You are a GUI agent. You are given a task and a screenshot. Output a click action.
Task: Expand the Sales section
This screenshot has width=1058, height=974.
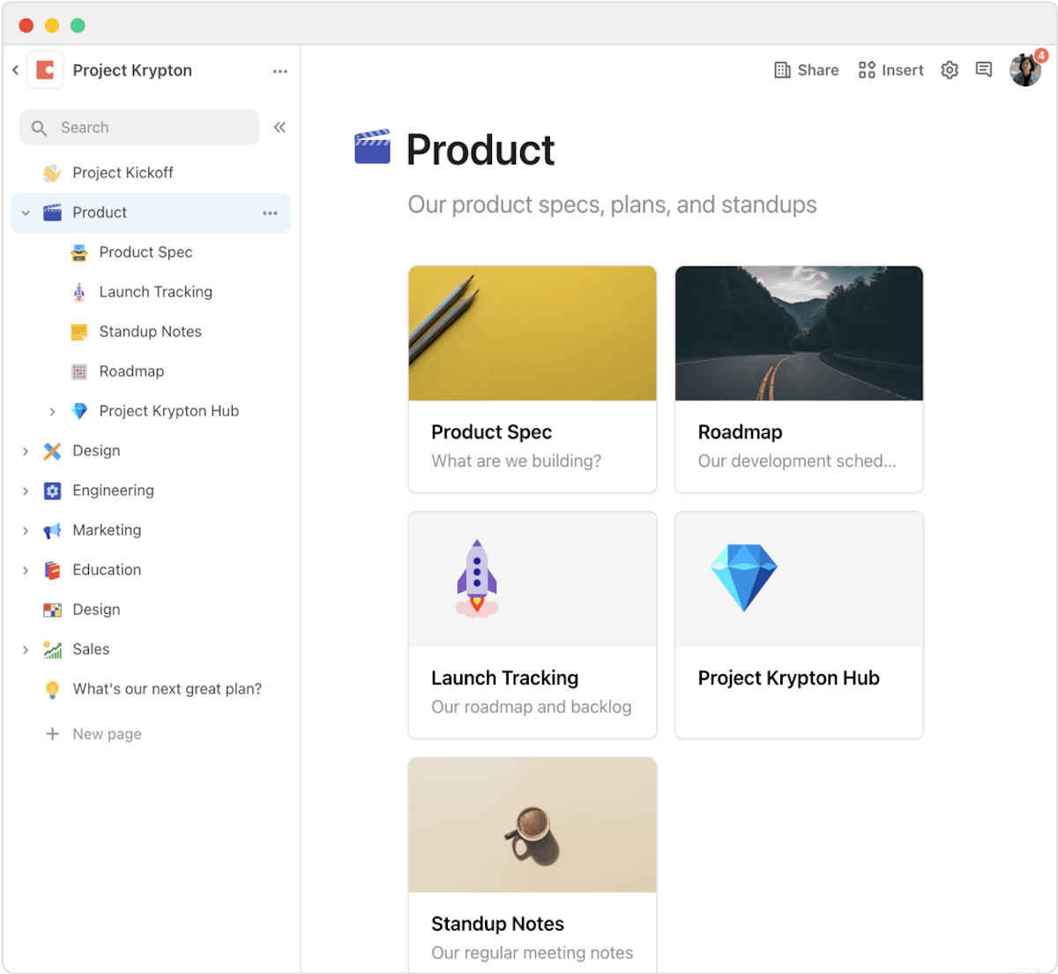[x=25, y=648]
